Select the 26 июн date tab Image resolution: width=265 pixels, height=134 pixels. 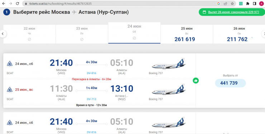[x=239, y=34]
